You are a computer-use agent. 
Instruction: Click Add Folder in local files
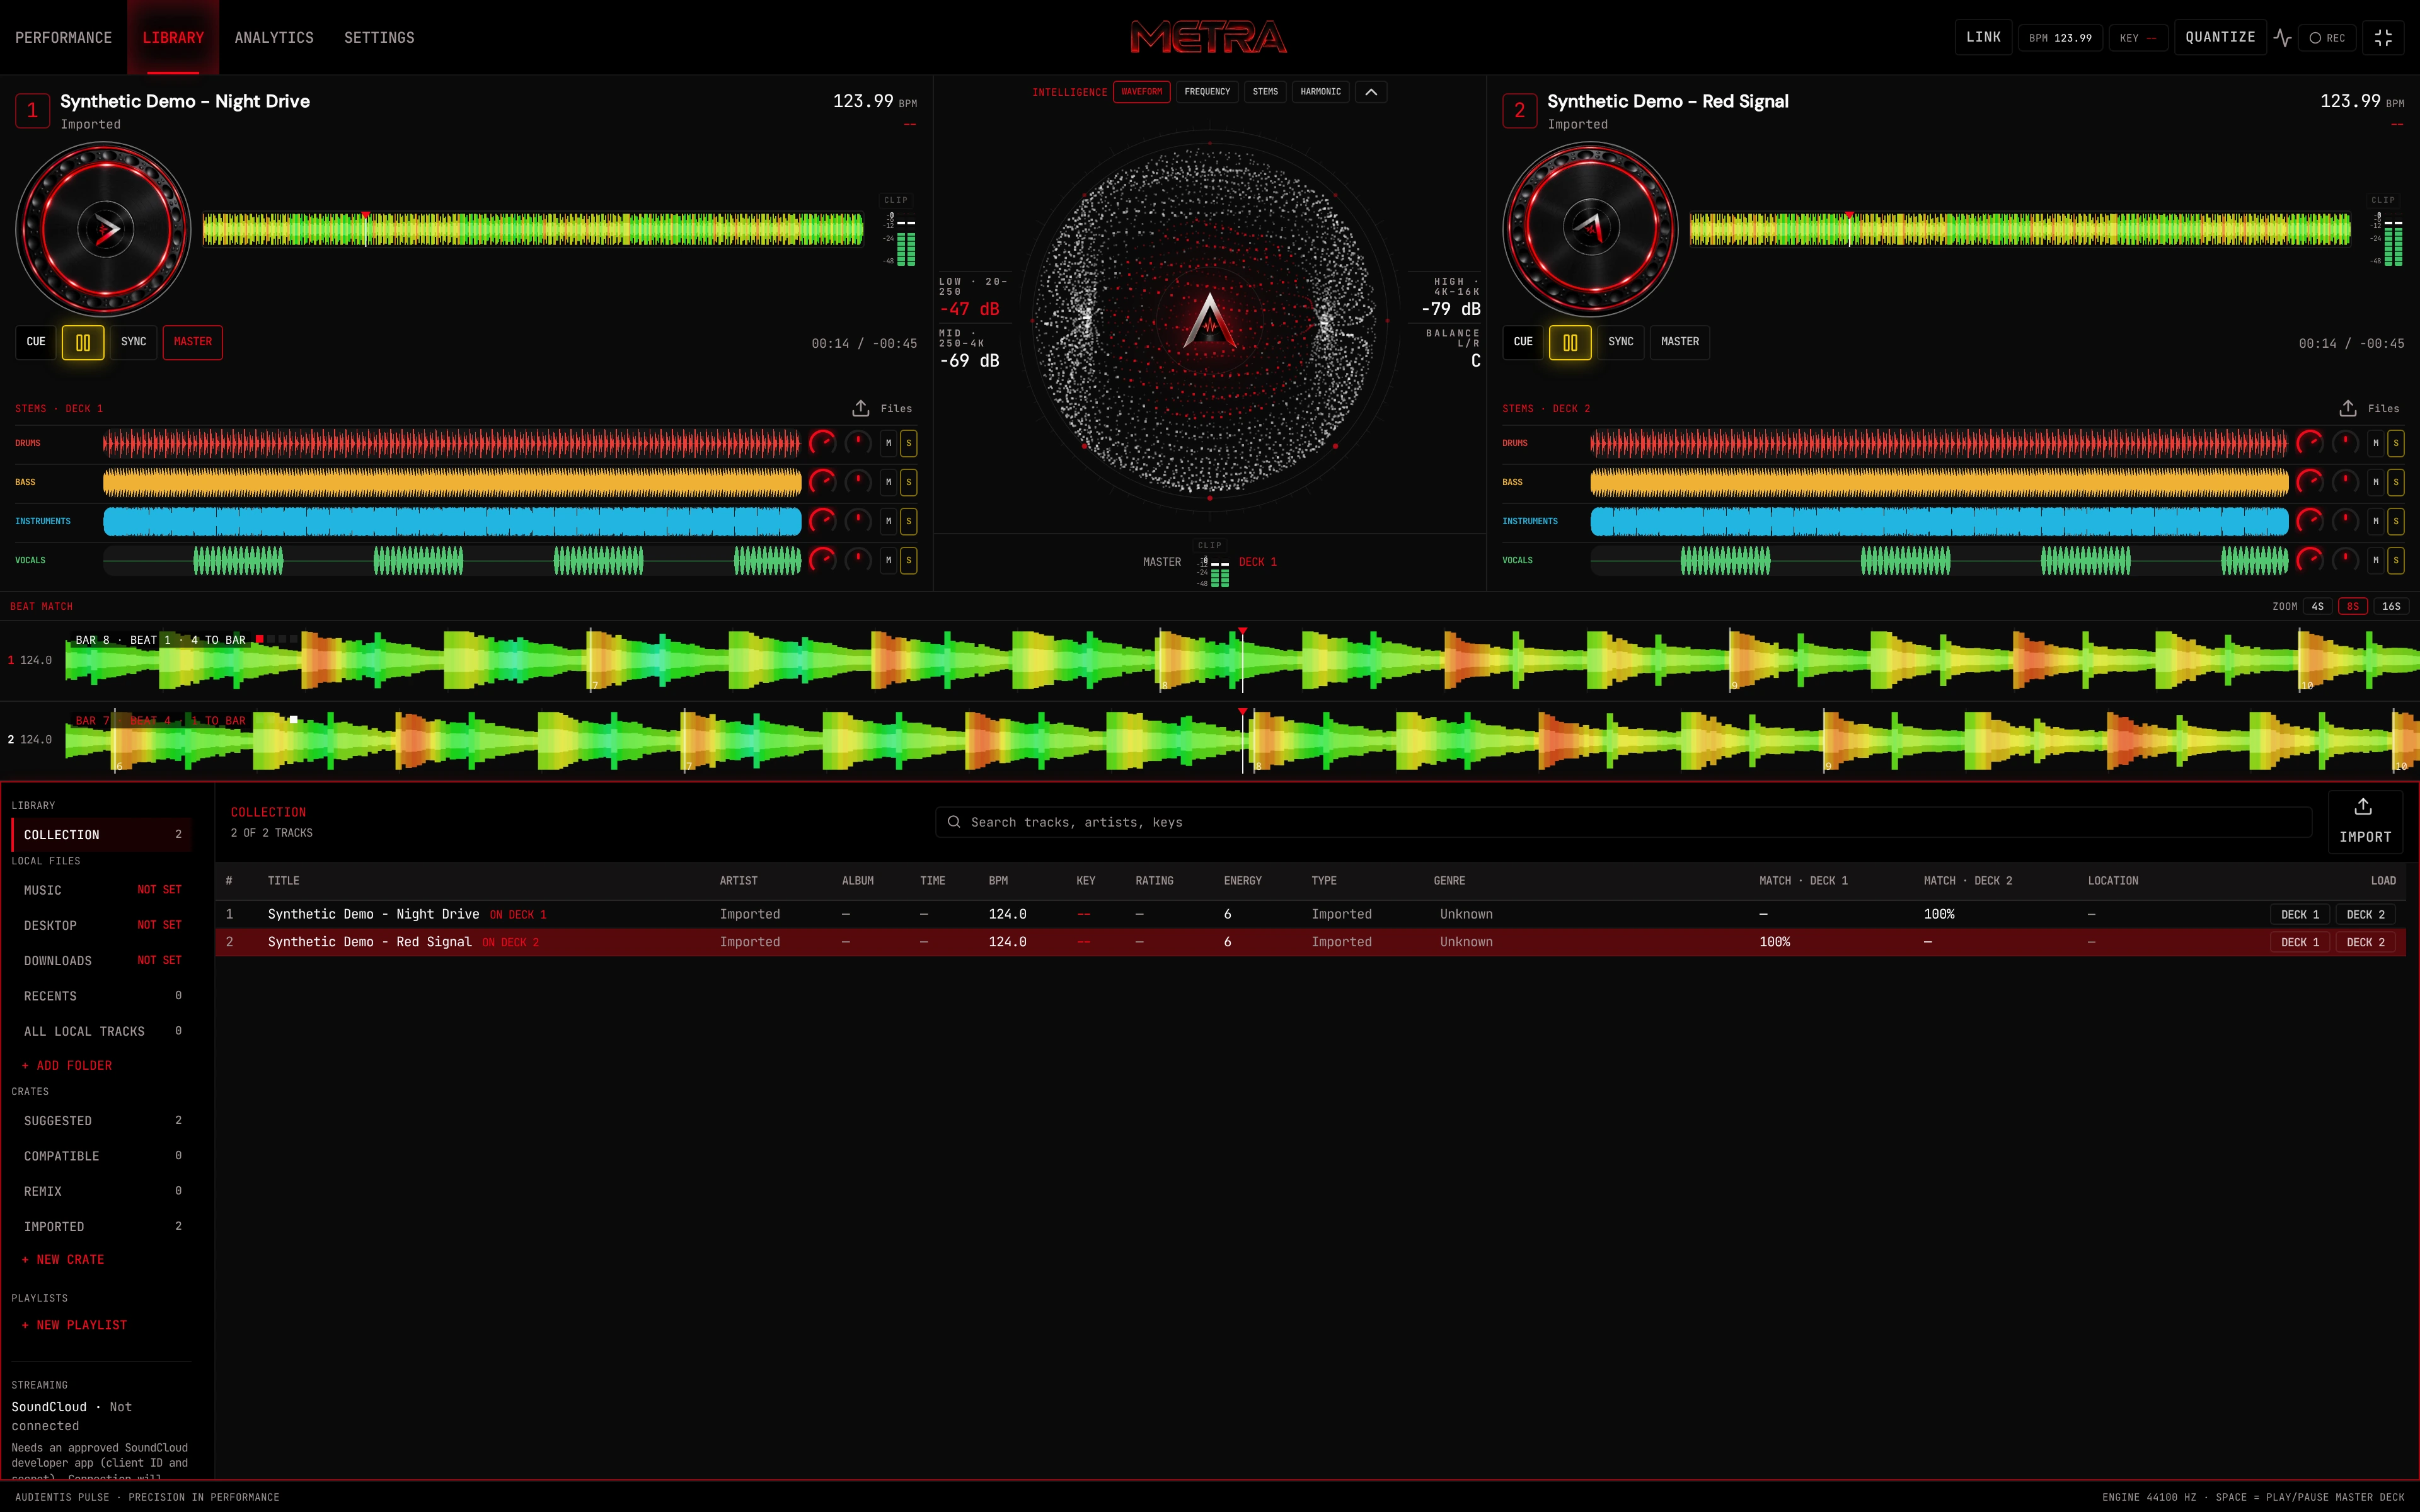point(67,1066)
